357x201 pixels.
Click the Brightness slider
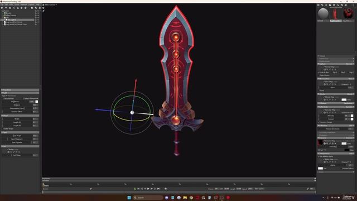tap(16, 102)
